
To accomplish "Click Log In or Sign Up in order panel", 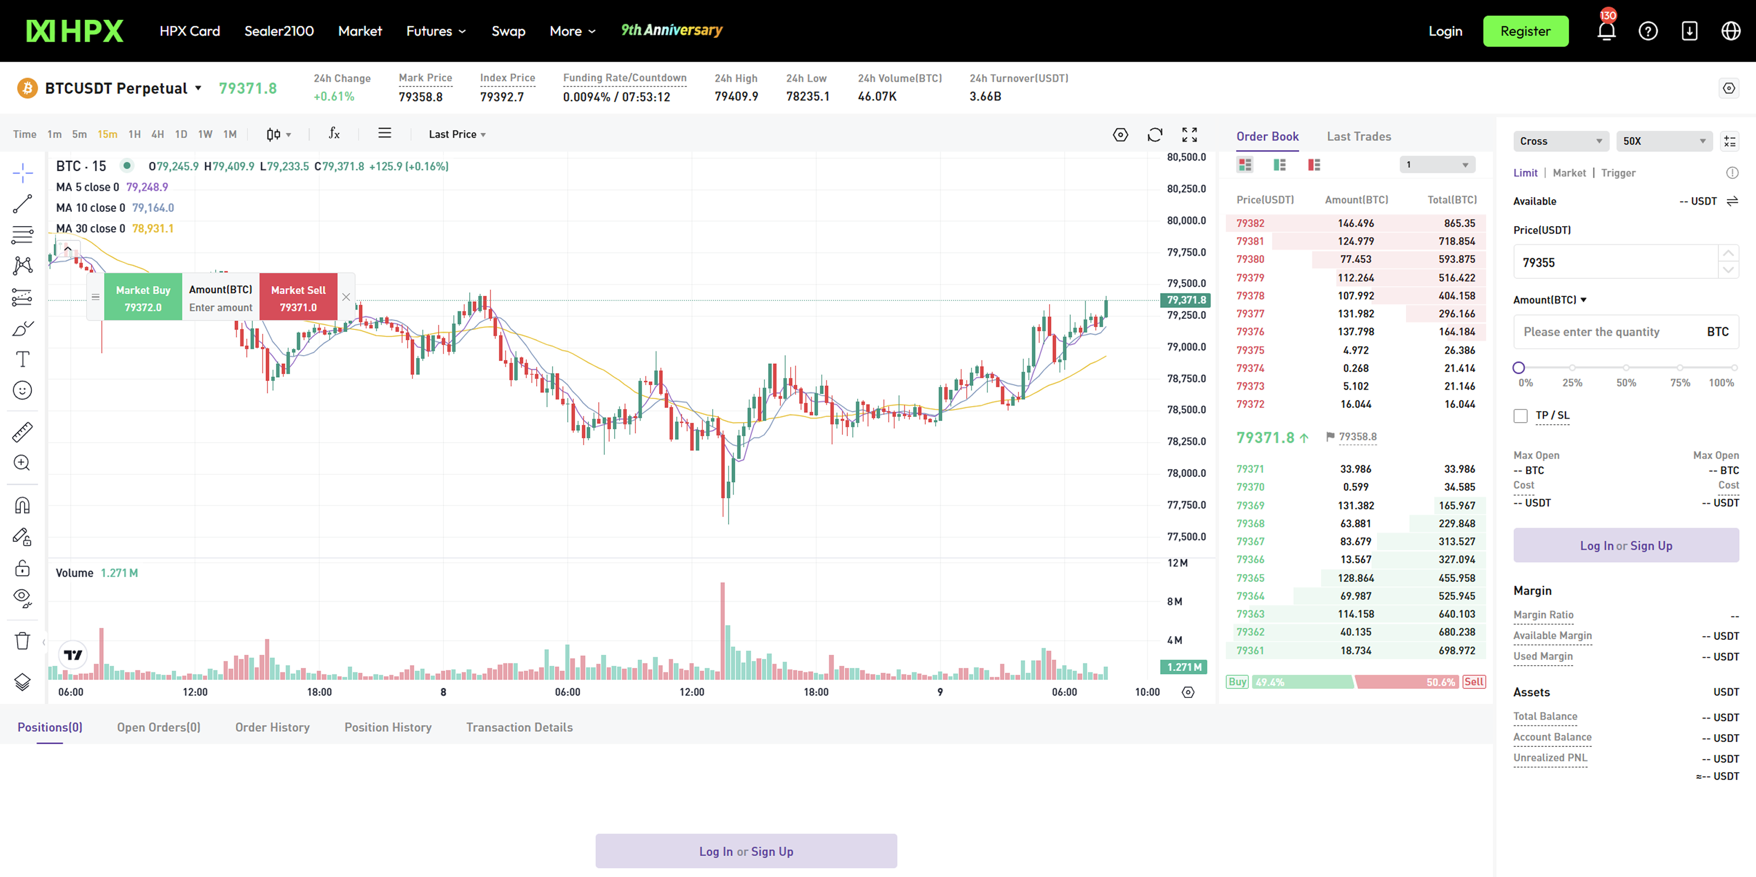I will pyautogui.click(x=1626, y=546).
